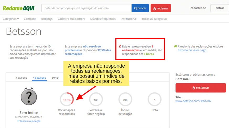The height and width of the screenshot is (128, 229).
Task: Click the 'menos de 10 reclamações' paragraph
Action: pos(33,52)
